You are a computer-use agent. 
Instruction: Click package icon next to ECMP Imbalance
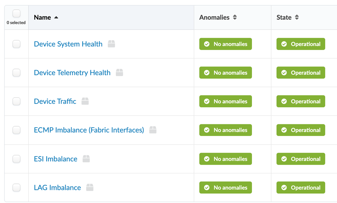[153, 130]
